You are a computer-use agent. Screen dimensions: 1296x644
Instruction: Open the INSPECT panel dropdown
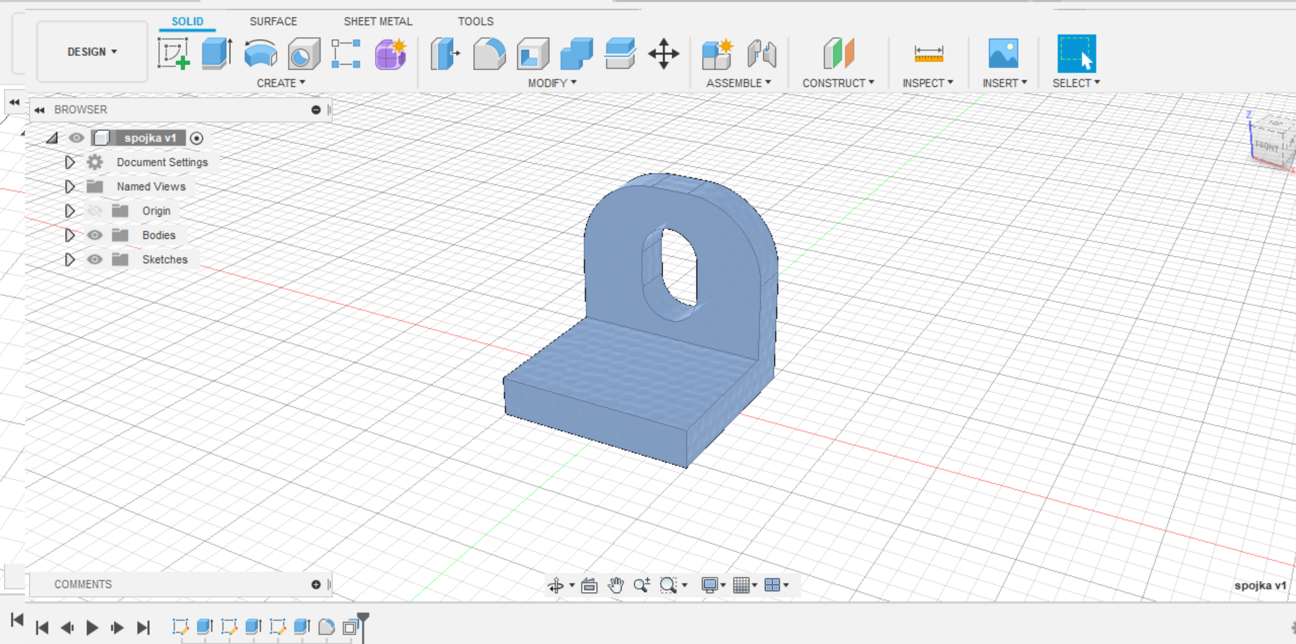[x=928, y=83]
